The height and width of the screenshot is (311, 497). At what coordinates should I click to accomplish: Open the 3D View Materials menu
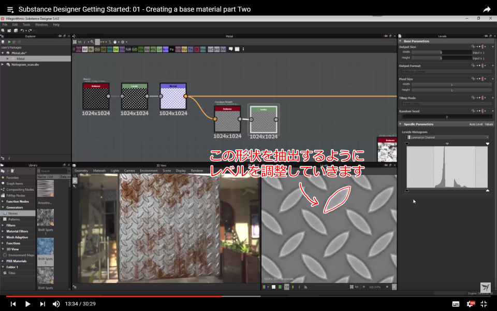99,171
